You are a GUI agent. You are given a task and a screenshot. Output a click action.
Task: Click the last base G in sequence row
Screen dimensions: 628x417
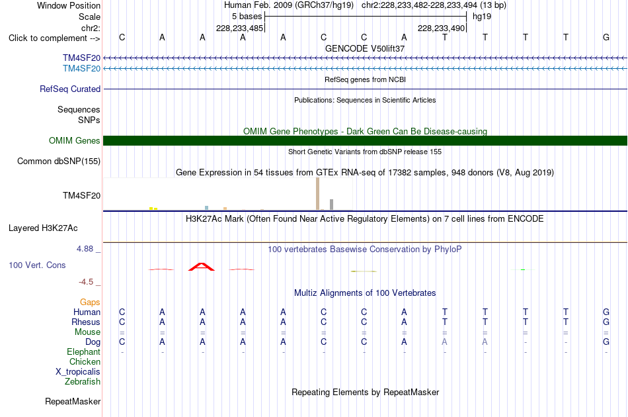[606, 37]
